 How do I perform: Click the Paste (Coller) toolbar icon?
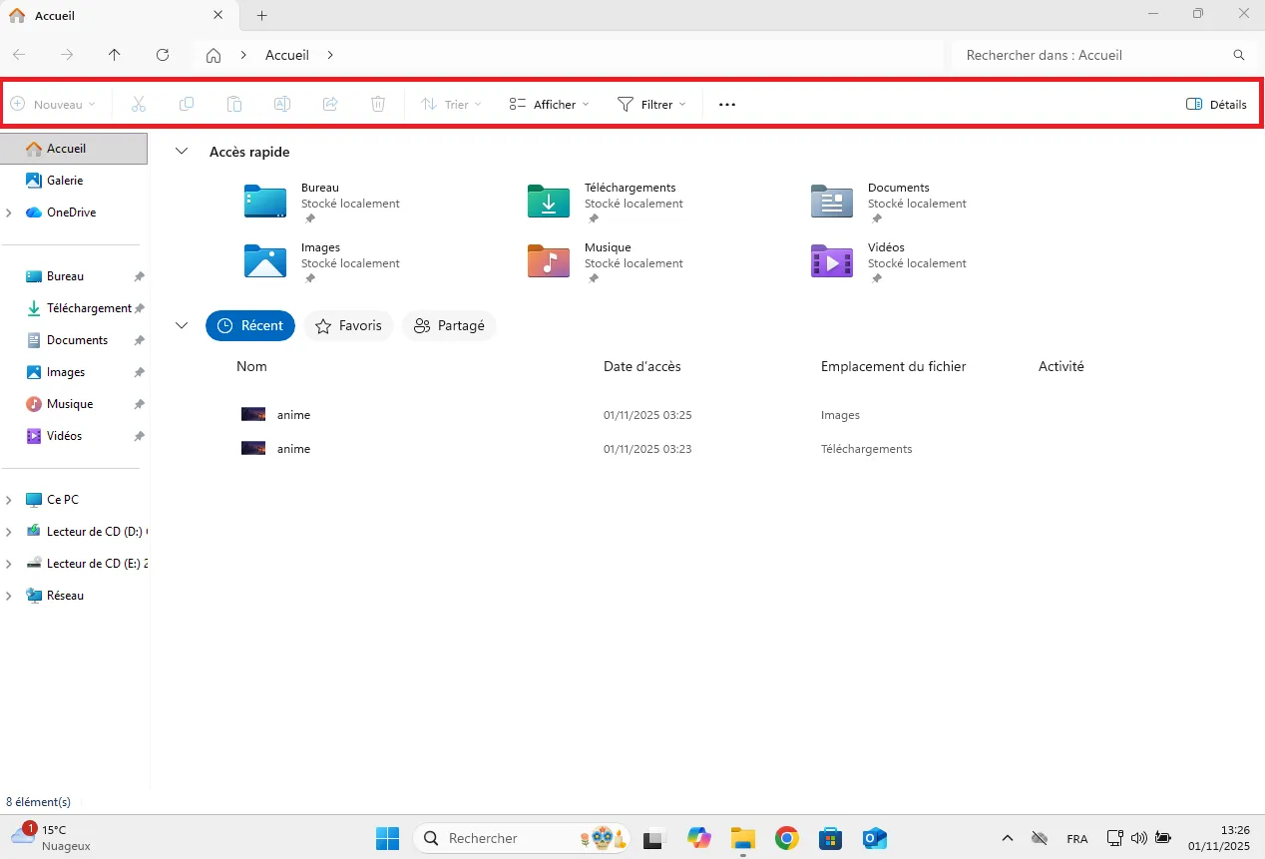point(234,104)
